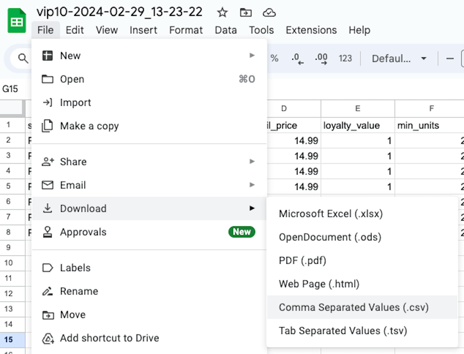Star the vip10 spreadsheet

click(x=222, y=13)
